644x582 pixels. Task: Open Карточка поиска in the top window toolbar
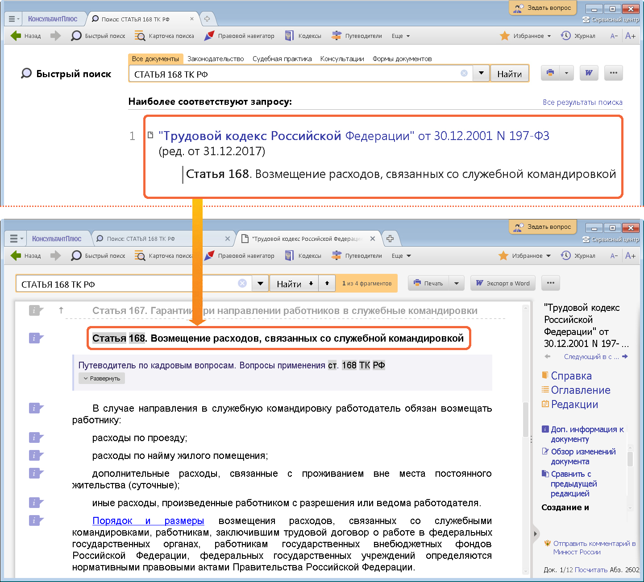(x=165, y=36)
